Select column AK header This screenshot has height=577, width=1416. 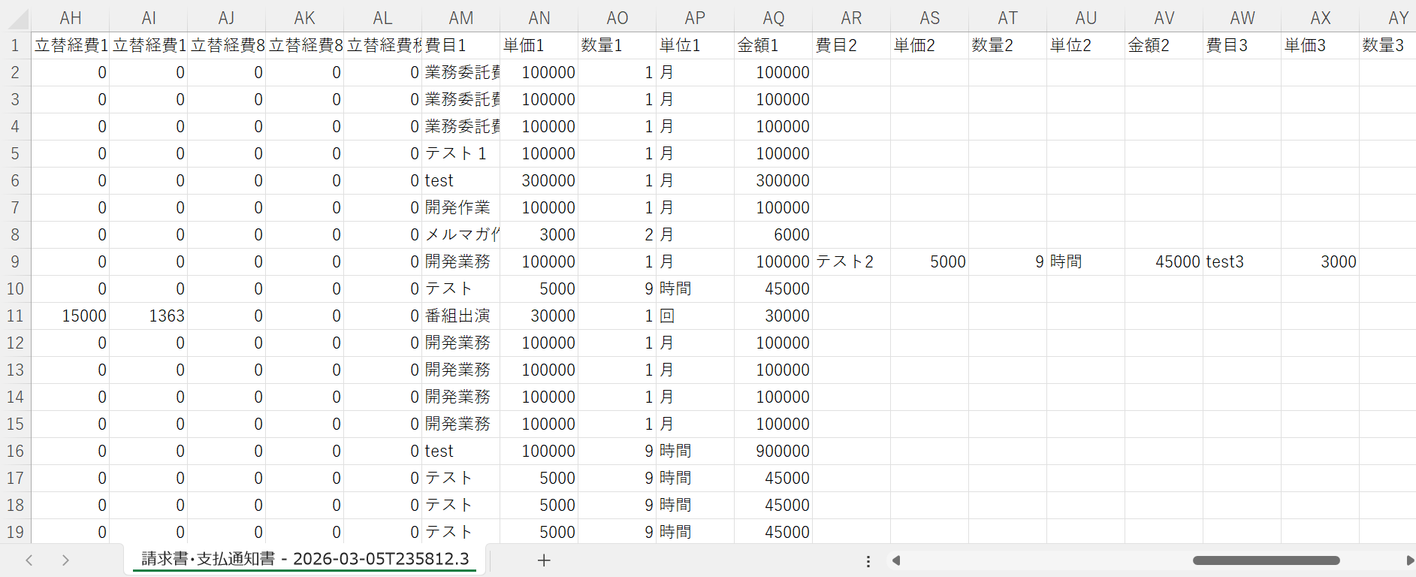pyautogui.click(x=305, y=18)
